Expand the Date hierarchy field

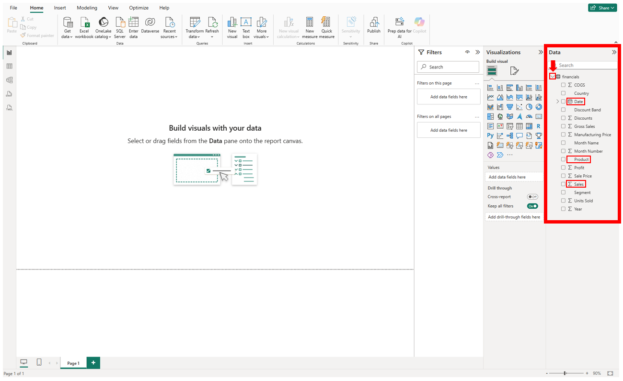pos(557,101)
